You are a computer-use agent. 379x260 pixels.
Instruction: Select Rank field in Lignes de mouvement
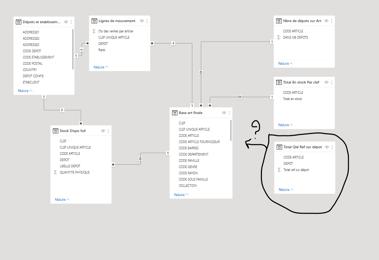102,50
